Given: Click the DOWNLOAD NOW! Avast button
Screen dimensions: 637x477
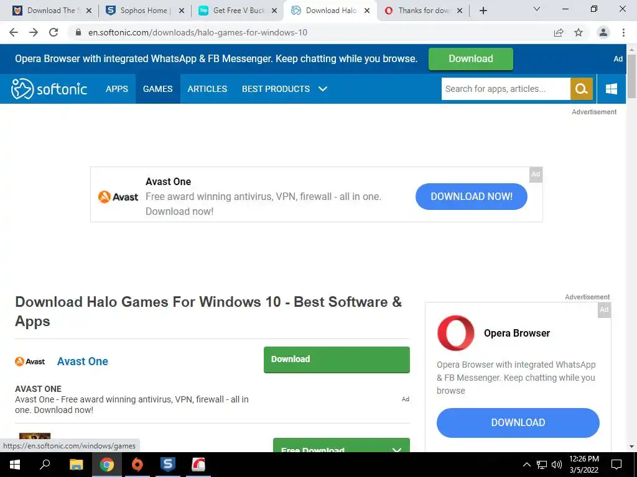Looking at the screenshot, I should click(472, 196).
